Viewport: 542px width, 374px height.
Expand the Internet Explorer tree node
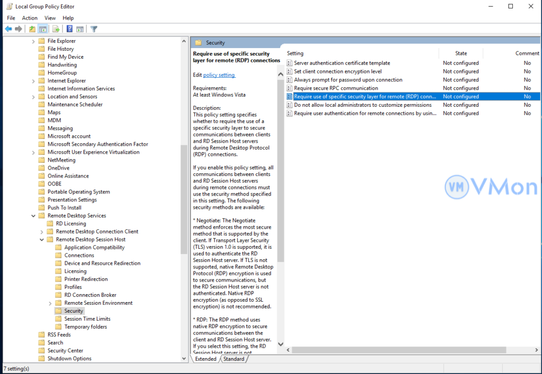[x=34, y=81]
